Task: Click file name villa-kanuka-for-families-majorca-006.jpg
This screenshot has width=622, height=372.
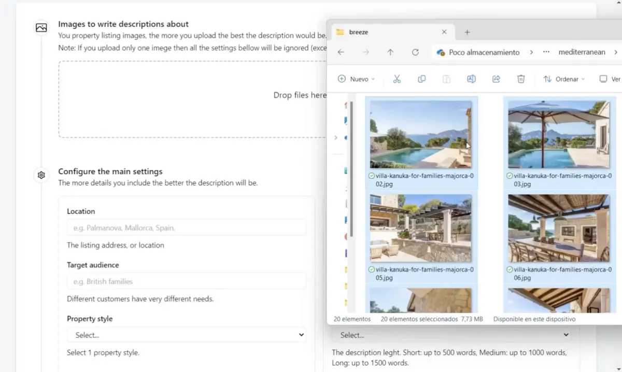Action: 563,274
